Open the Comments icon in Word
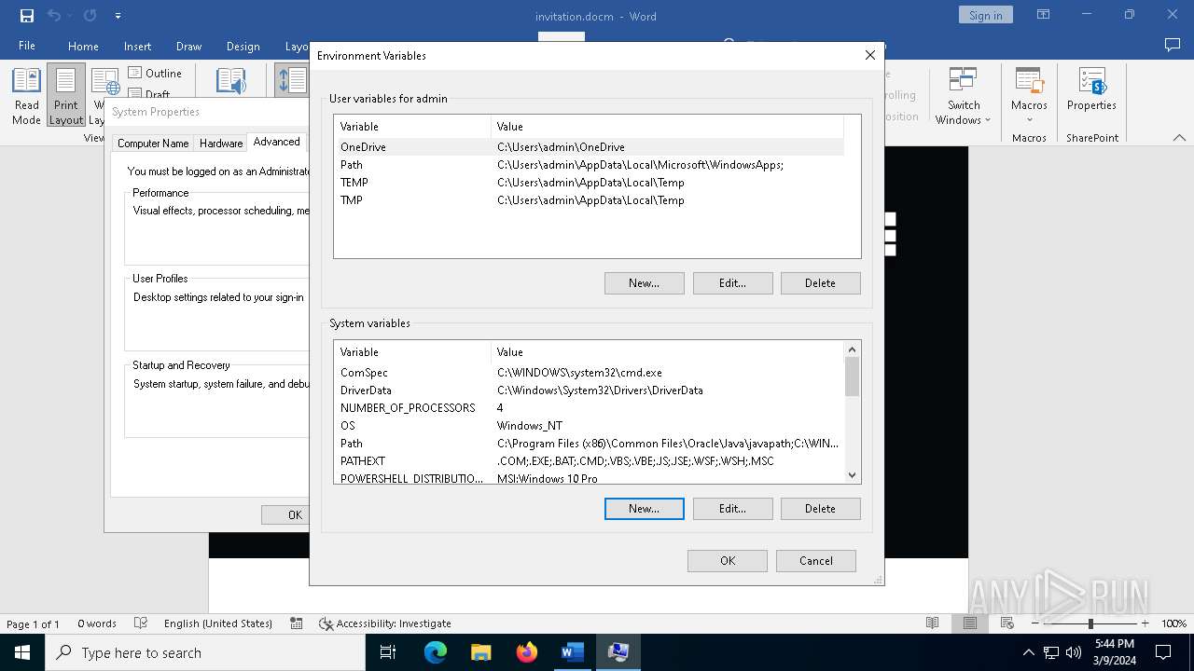 point(1173,45)
